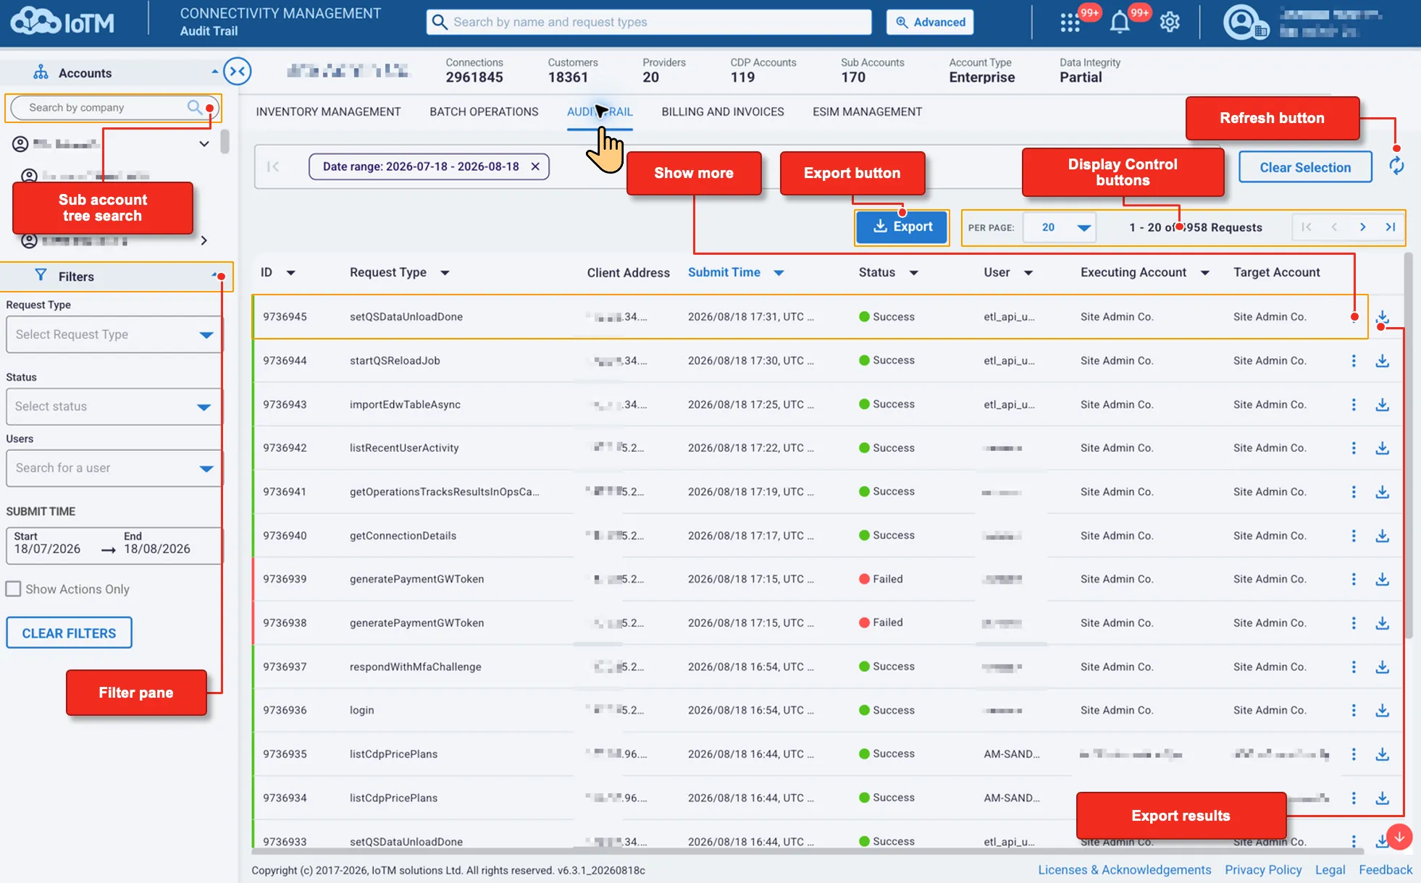Open the apps grid icon

[1069, 22]
